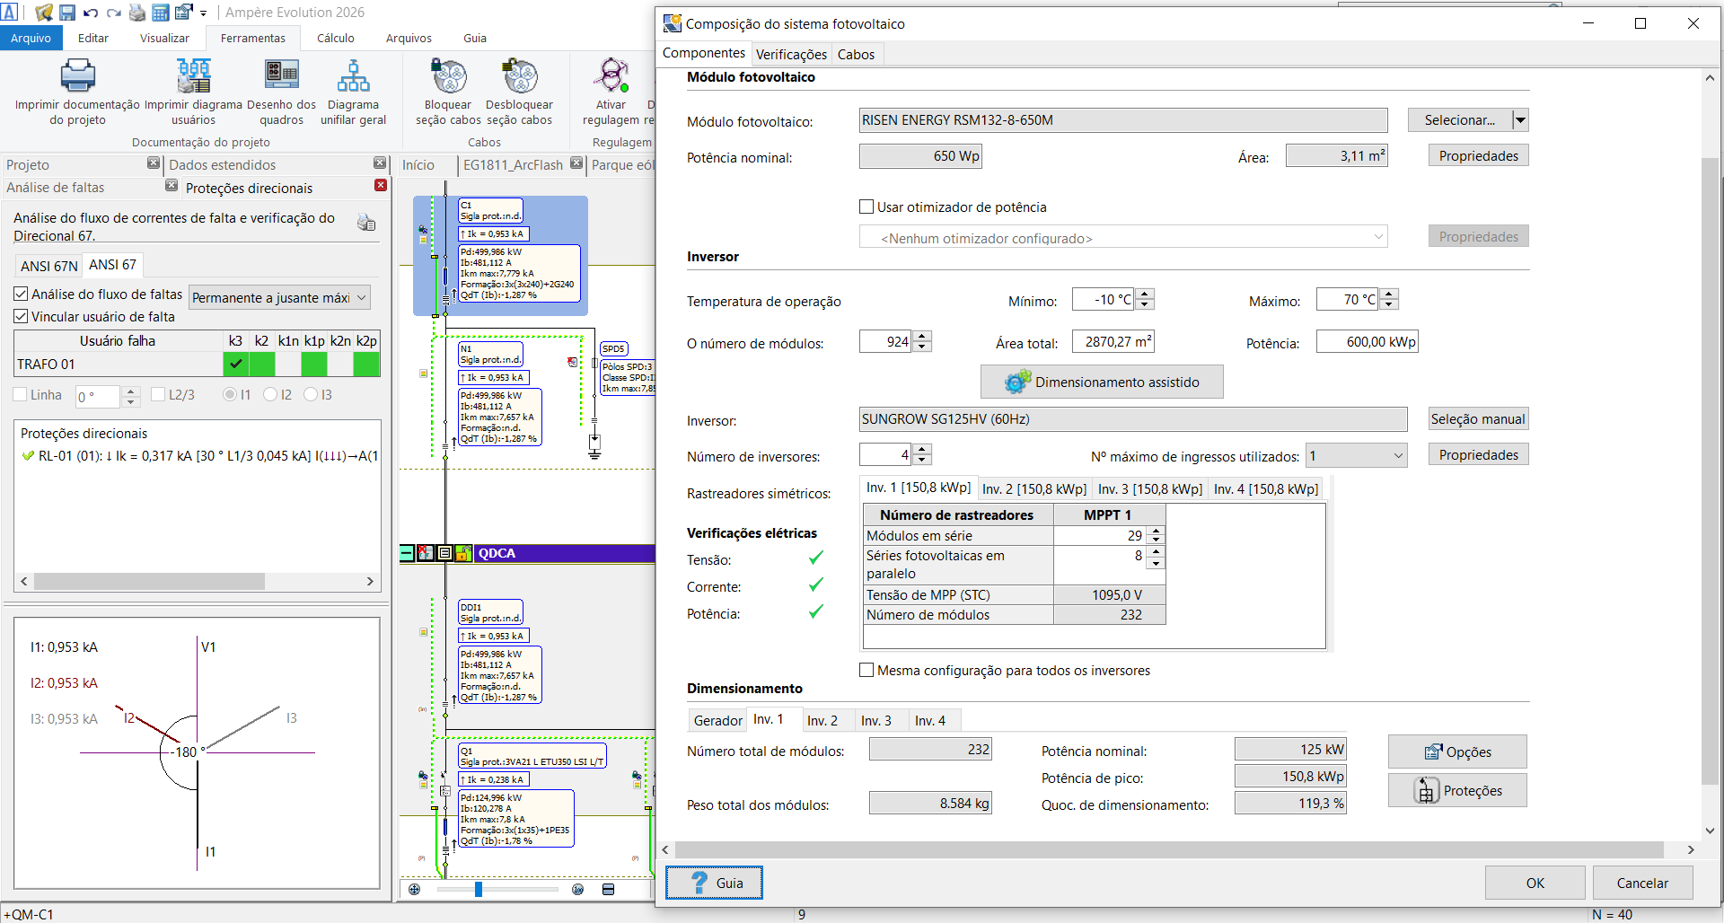Viewport: 1724px width, 923px height.
Task: Click the Número de inversores field
Action: pos(885,455)
